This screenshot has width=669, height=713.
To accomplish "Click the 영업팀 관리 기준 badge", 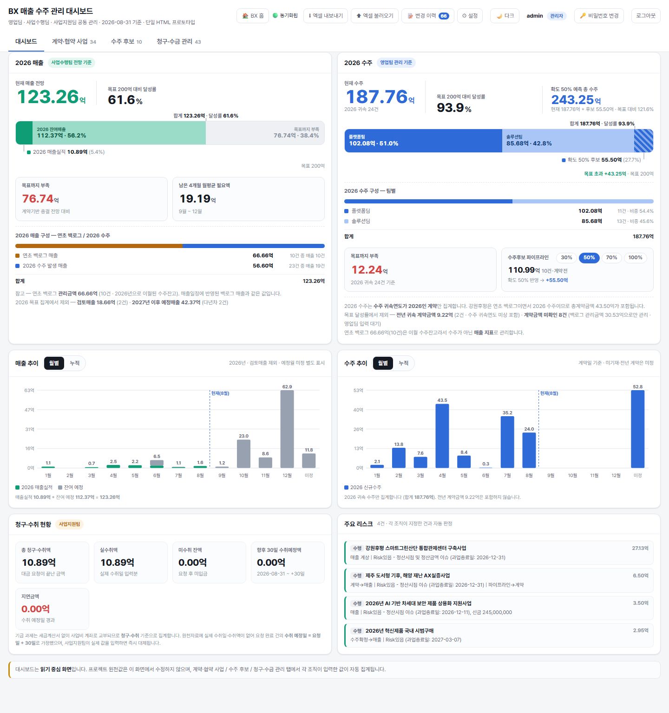I will click(x=396, y=63).
